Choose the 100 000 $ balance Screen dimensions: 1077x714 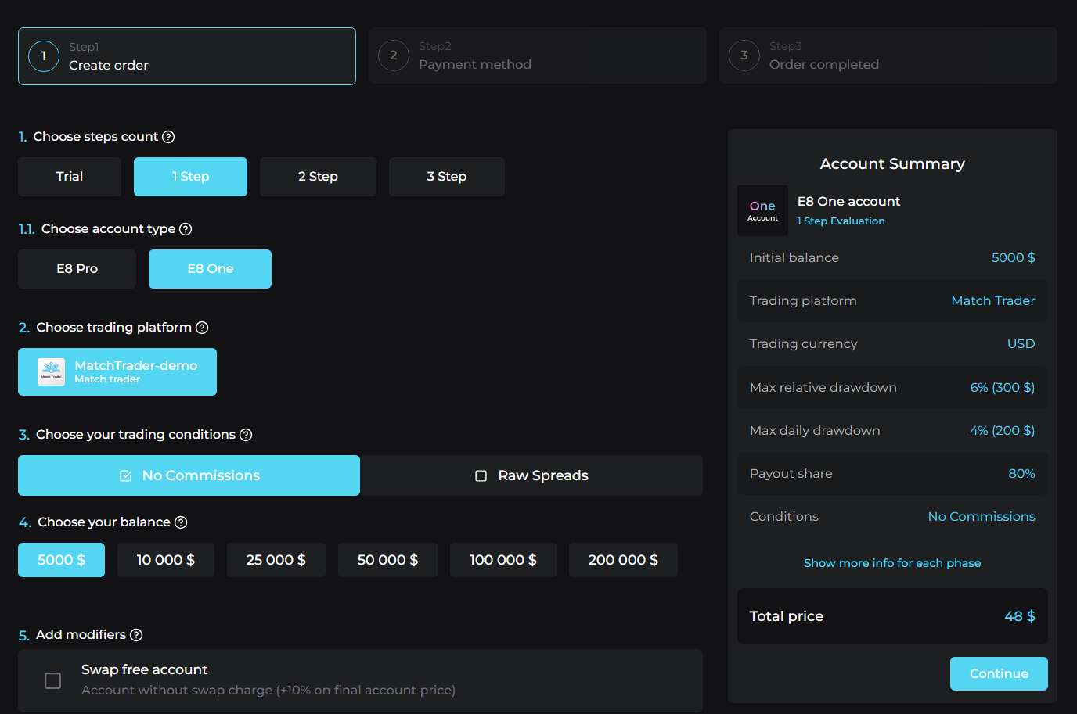click(503, 560)
